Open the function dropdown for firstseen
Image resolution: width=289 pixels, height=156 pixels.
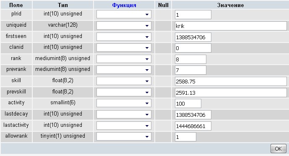(124, 37)
